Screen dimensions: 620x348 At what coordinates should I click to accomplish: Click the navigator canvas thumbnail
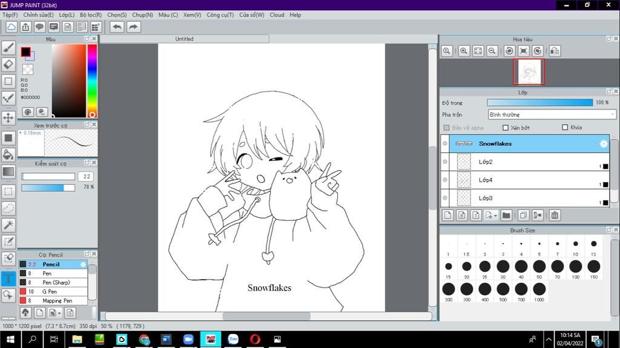tap(529, 72)
